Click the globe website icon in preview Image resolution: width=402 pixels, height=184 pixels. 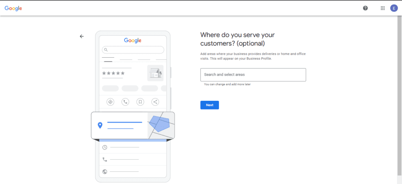[105, 171]
